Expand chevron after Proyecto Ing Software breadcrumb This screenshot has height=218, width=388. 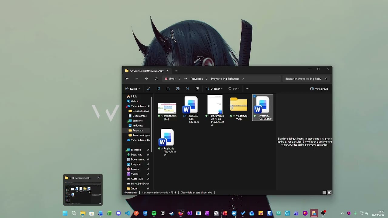(x=243, y=79)
